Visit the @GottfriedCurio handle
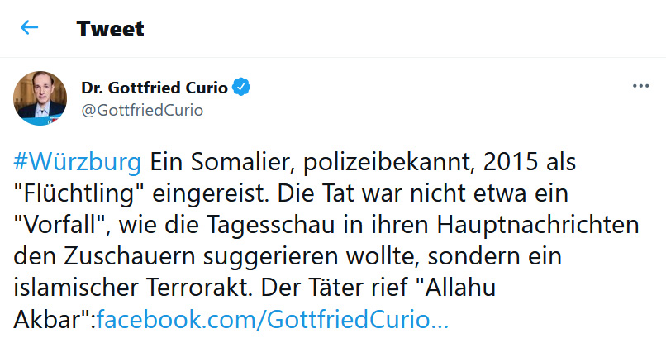The height and width of the screenshot is (343, 666). click(x=142, y=110)
